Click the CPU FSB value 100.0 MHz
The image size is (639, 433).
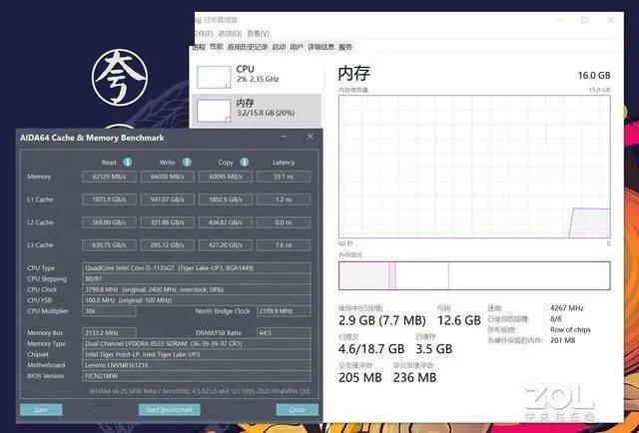coord(197,300)
